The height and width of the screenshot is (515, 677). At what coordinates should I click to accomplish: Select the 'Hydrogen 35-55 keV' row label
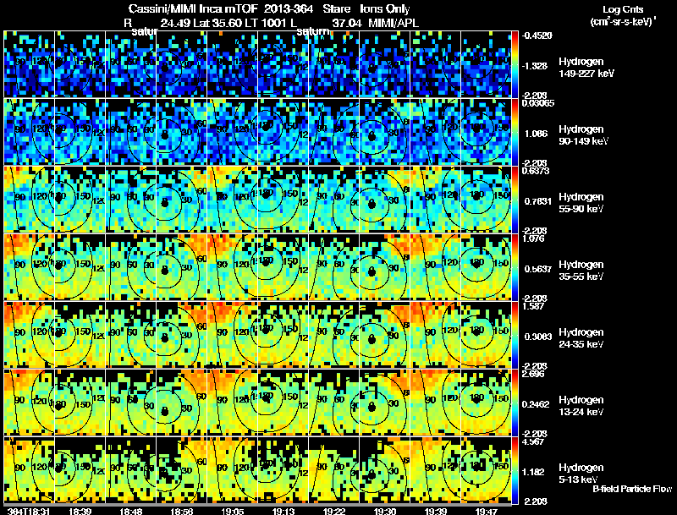[x=581, y=271]
